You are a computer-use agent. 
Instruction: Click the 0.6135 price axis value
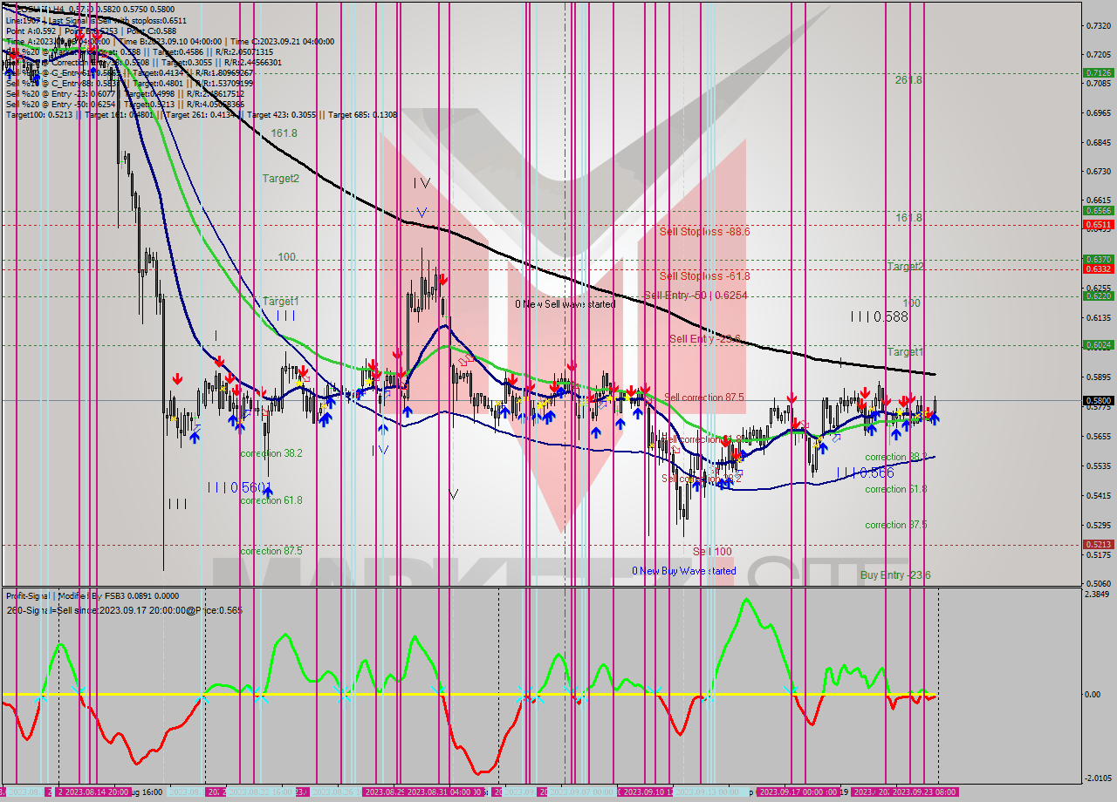pyautogui.click(x=1098, y=318)
